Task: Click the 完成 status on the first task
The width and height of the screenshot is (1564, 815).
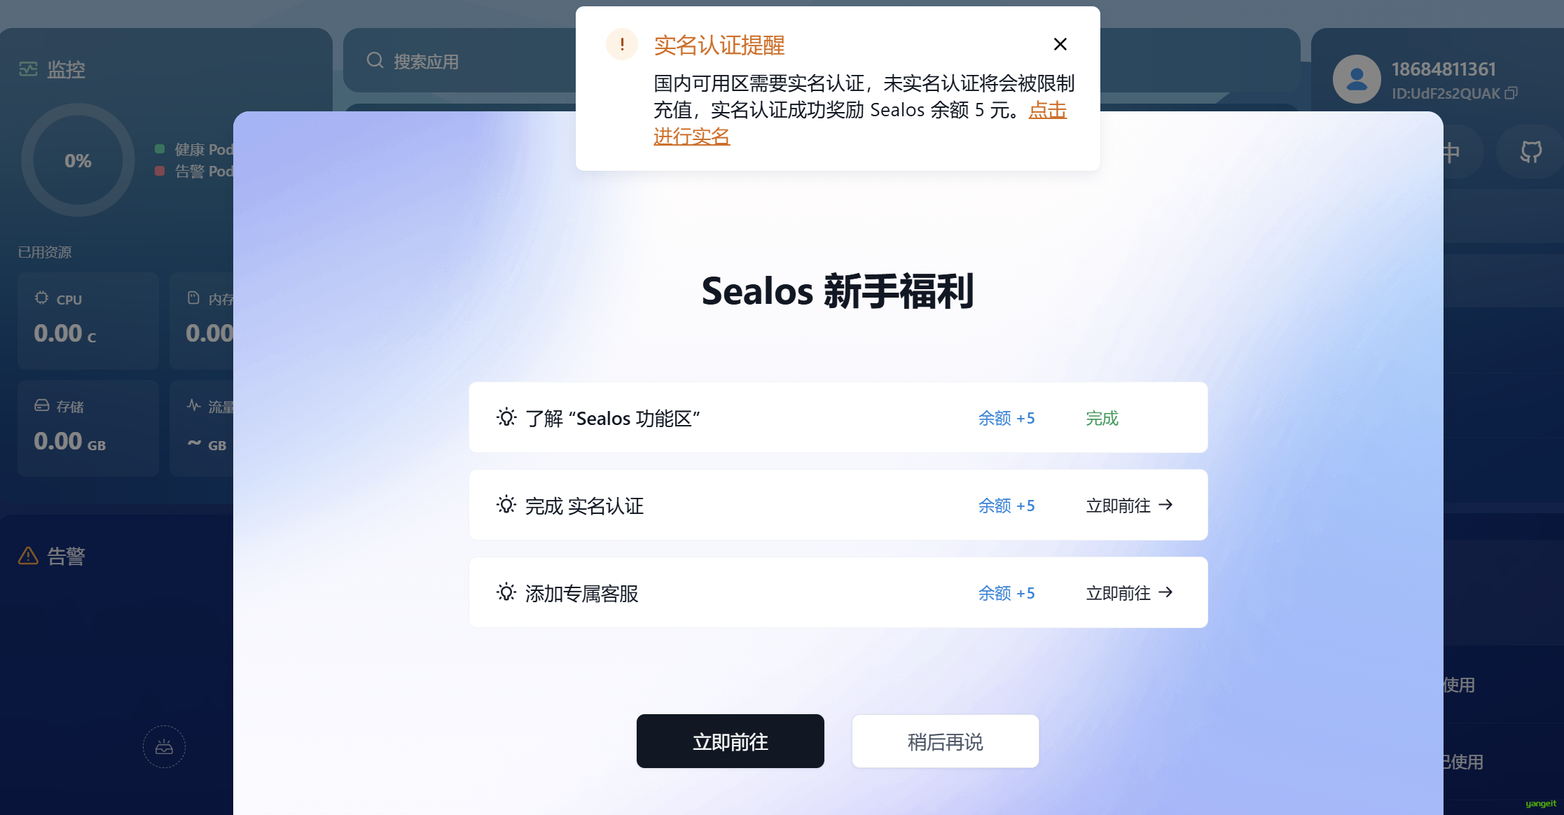Action: click(x=1102, y=418)
